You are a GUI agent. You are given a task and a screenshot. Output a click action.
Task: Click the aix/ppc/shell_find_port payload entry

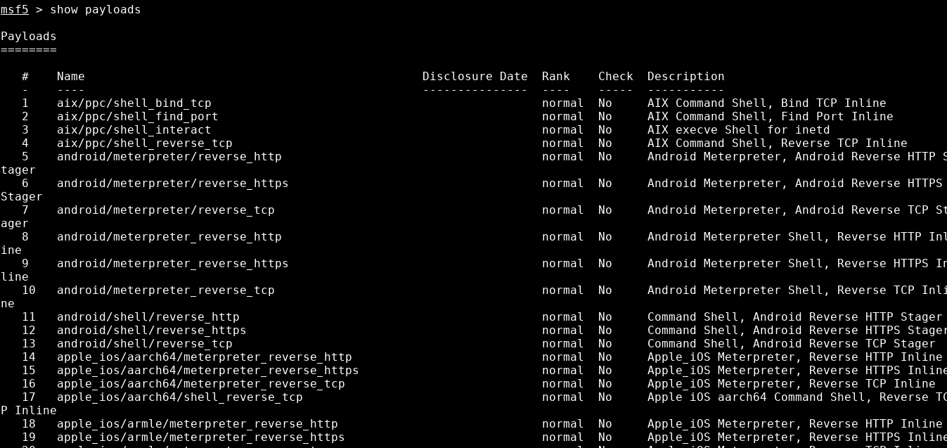137,117
